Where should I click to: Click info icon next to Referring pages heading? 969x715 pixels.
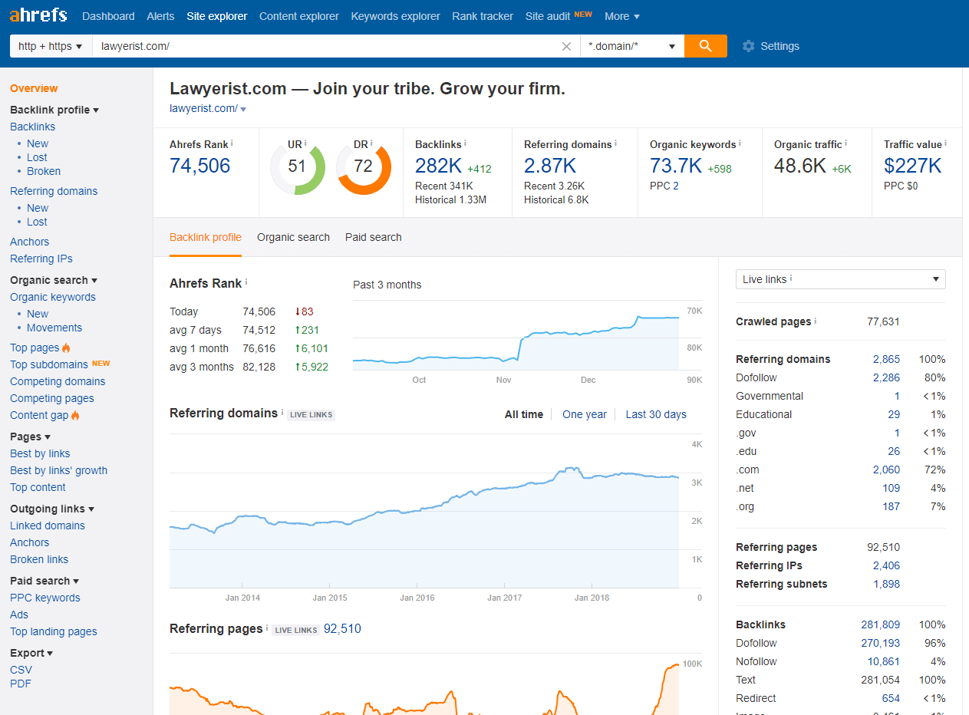pos(267,628)
